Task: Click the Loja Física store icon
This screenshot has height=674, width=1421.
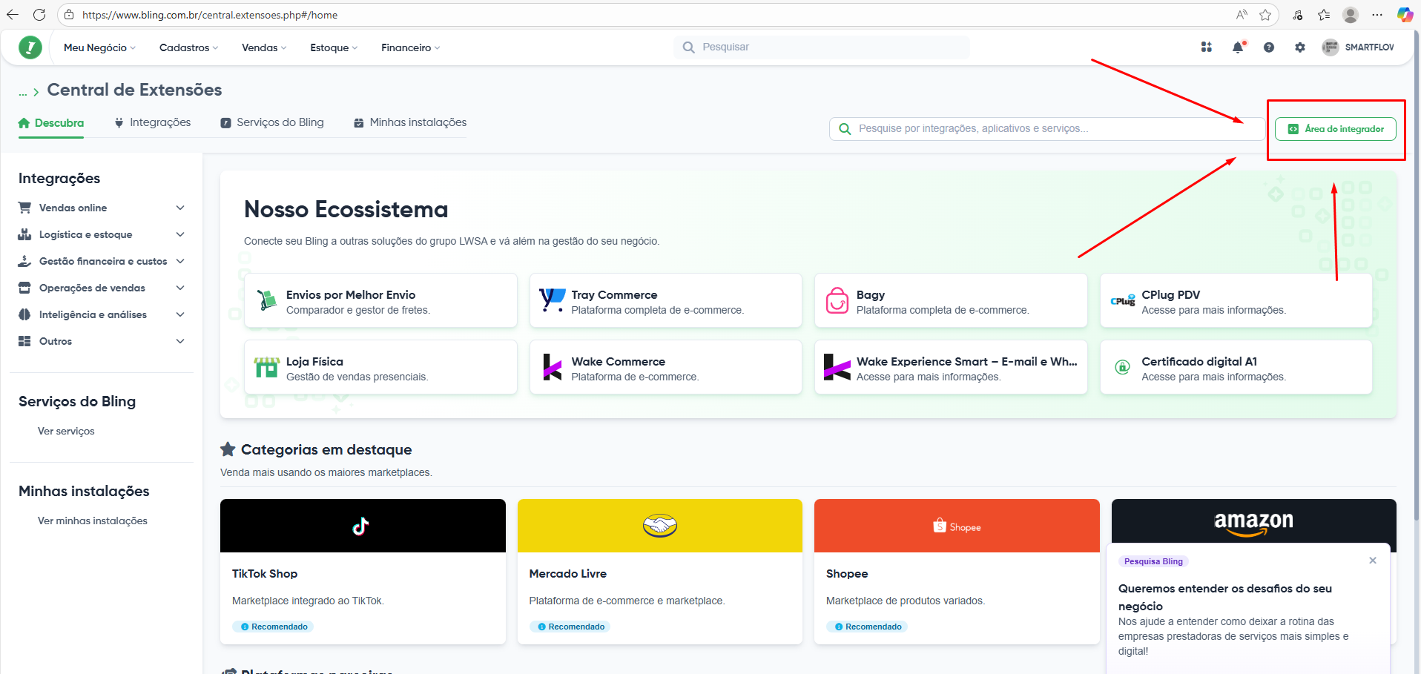Action: tap(267, 367)
